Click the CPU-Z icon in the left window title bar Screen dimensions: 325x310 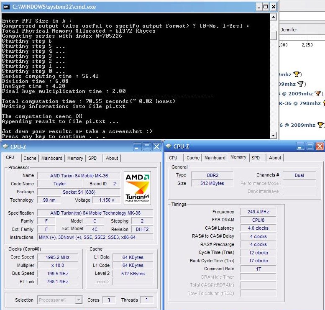[5, 146]
